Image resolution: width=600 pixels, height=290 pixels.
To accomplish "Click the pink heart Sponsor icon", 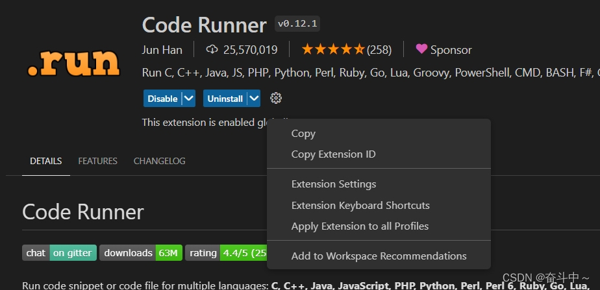I will (x=421, y=49).
